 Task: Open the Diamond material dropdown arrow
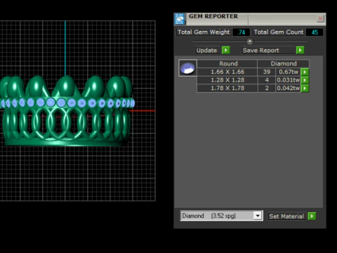coord(258,216)
